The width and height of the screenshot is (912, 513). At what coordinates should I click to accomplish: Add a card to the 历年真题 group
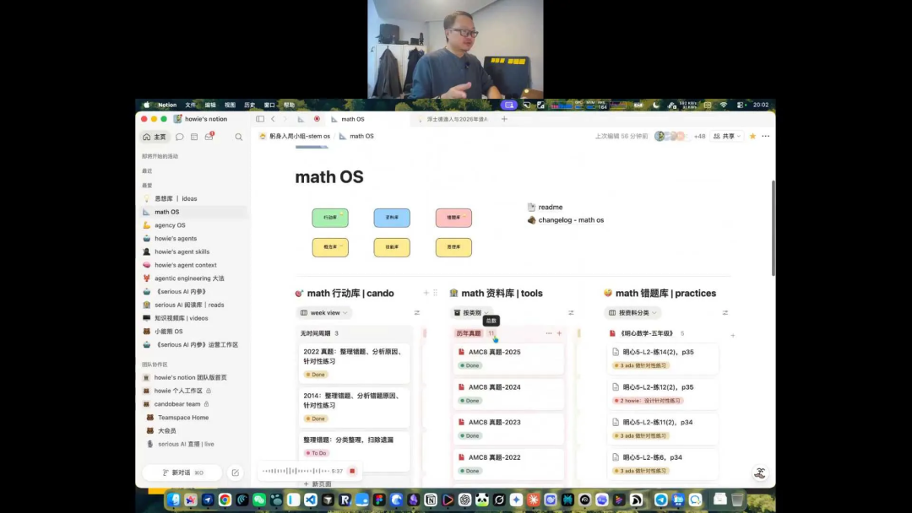click(560, 333)
